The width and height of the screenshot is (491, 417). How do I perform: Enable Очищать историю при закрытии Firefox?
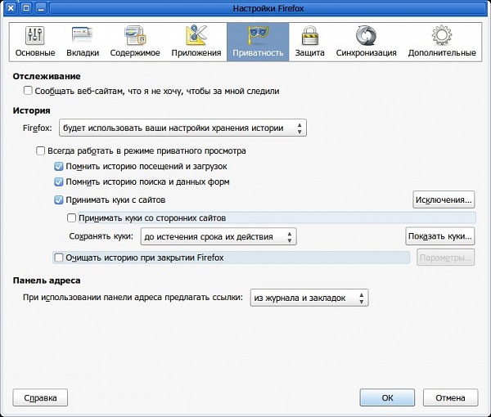pos(59,258)
